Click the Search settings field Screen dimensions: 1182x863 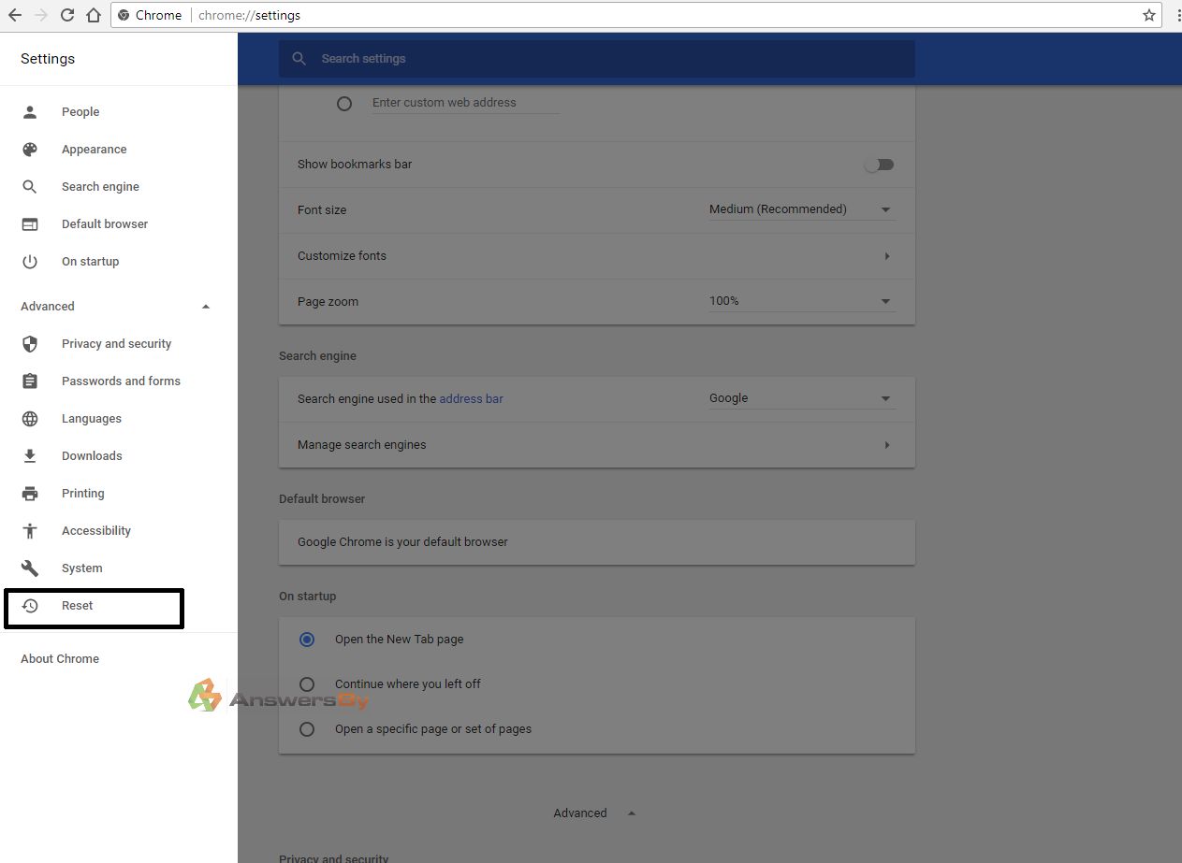click(596, 59)
